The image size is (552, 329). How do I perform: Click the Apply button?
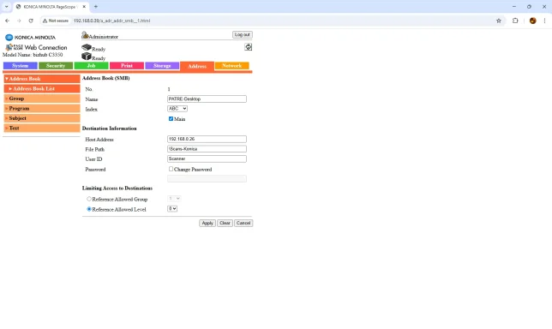pyautogui.click(x=207, y=223)
